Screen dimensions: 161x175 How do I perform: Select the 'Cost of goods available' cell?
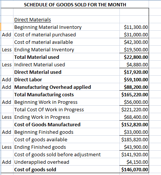[x=66, y=139]
